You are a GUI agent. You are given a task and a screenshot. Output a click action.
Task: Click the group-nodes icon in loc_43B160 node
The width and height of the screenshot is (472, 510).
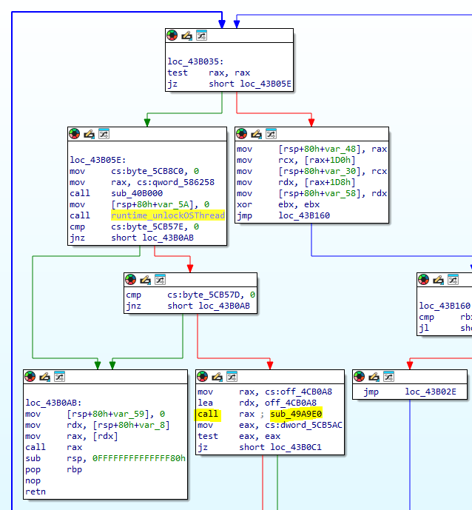454,279
